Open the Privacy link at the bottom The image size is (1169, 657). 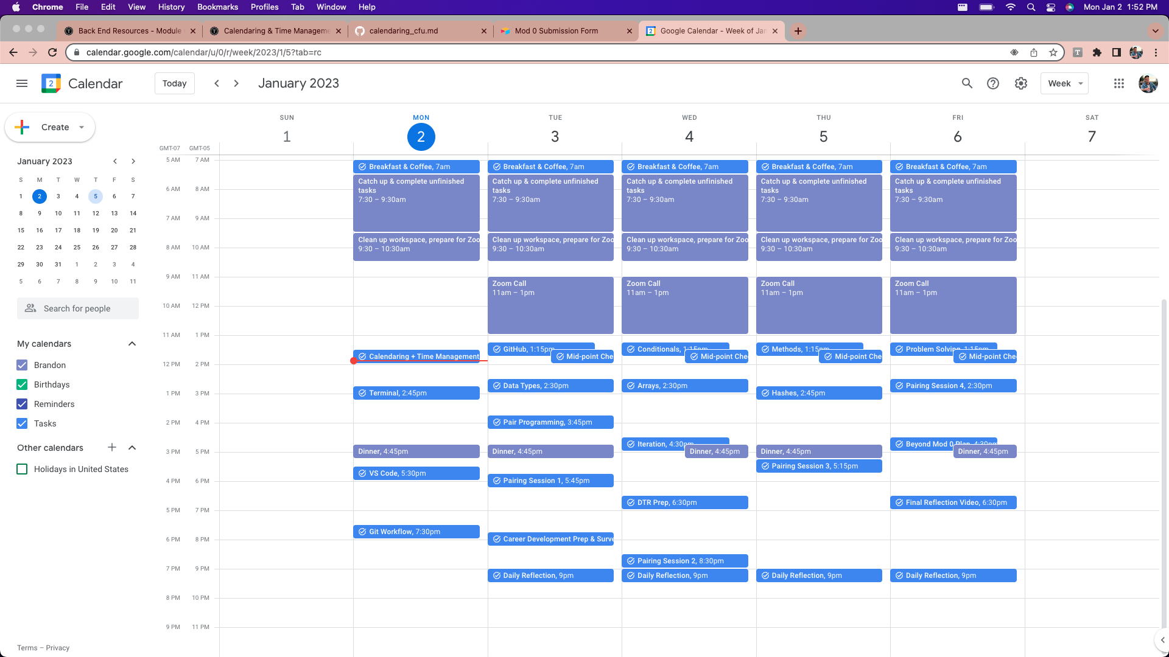(57, 648)
